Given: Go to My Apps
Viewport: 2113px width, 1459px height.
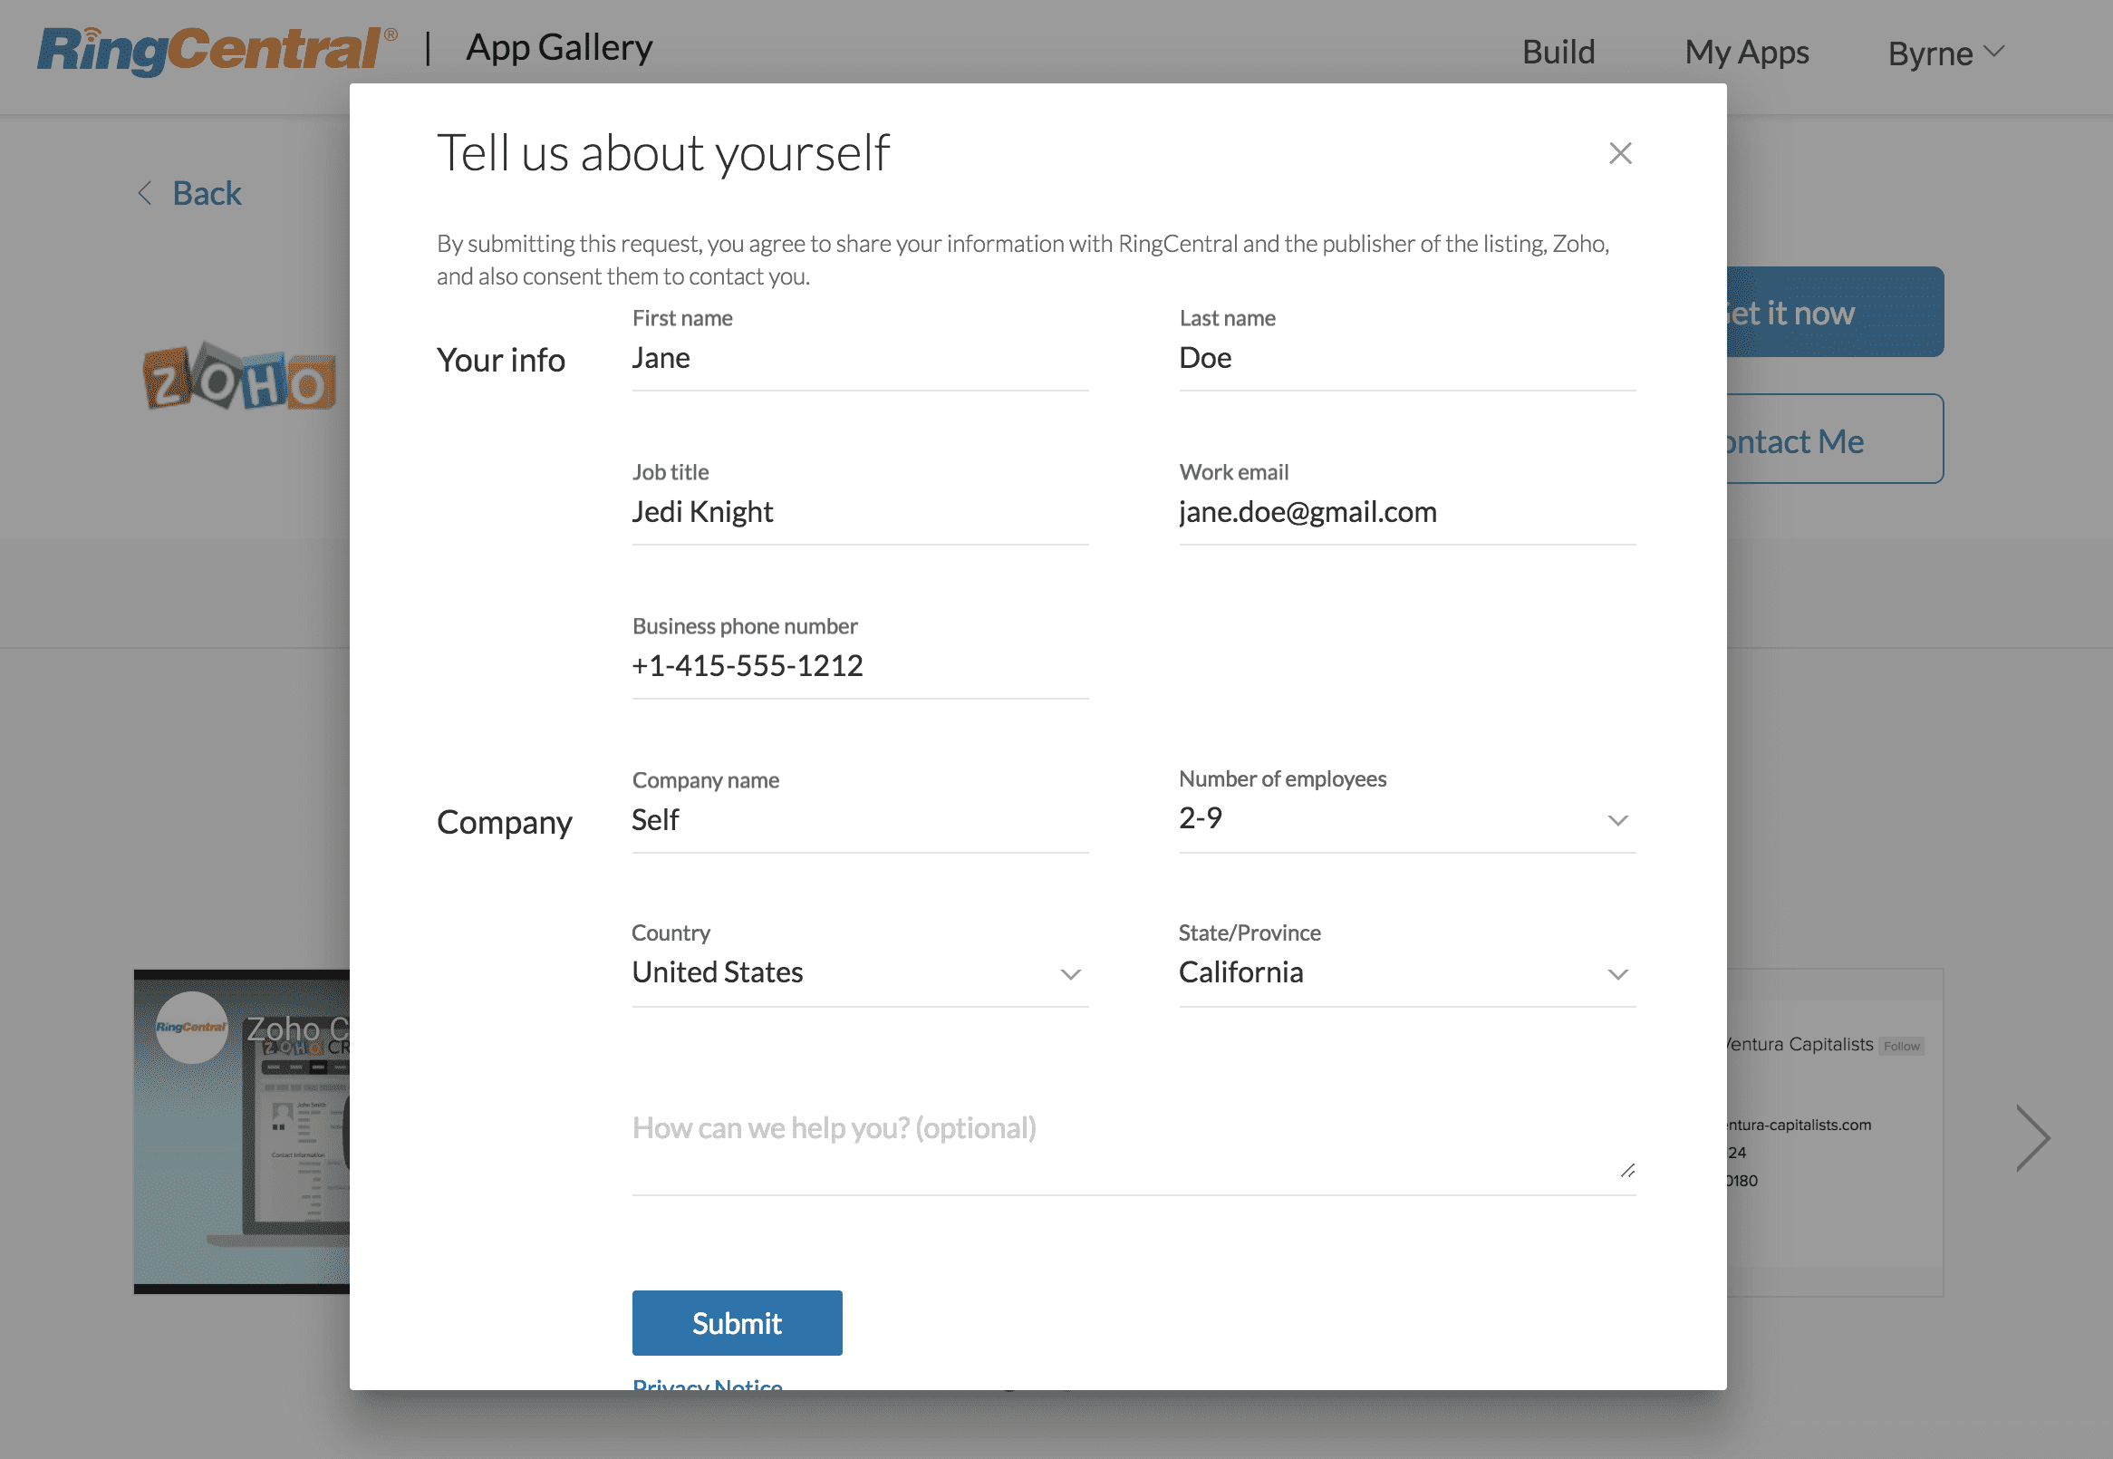Looking at the screenshot, I should [x=1746, y=53].
